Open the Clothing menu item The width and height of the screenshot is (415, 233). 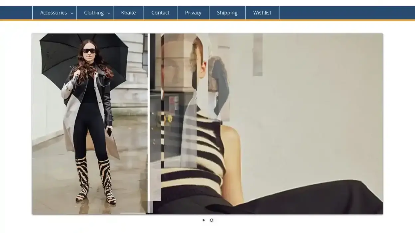93,13
